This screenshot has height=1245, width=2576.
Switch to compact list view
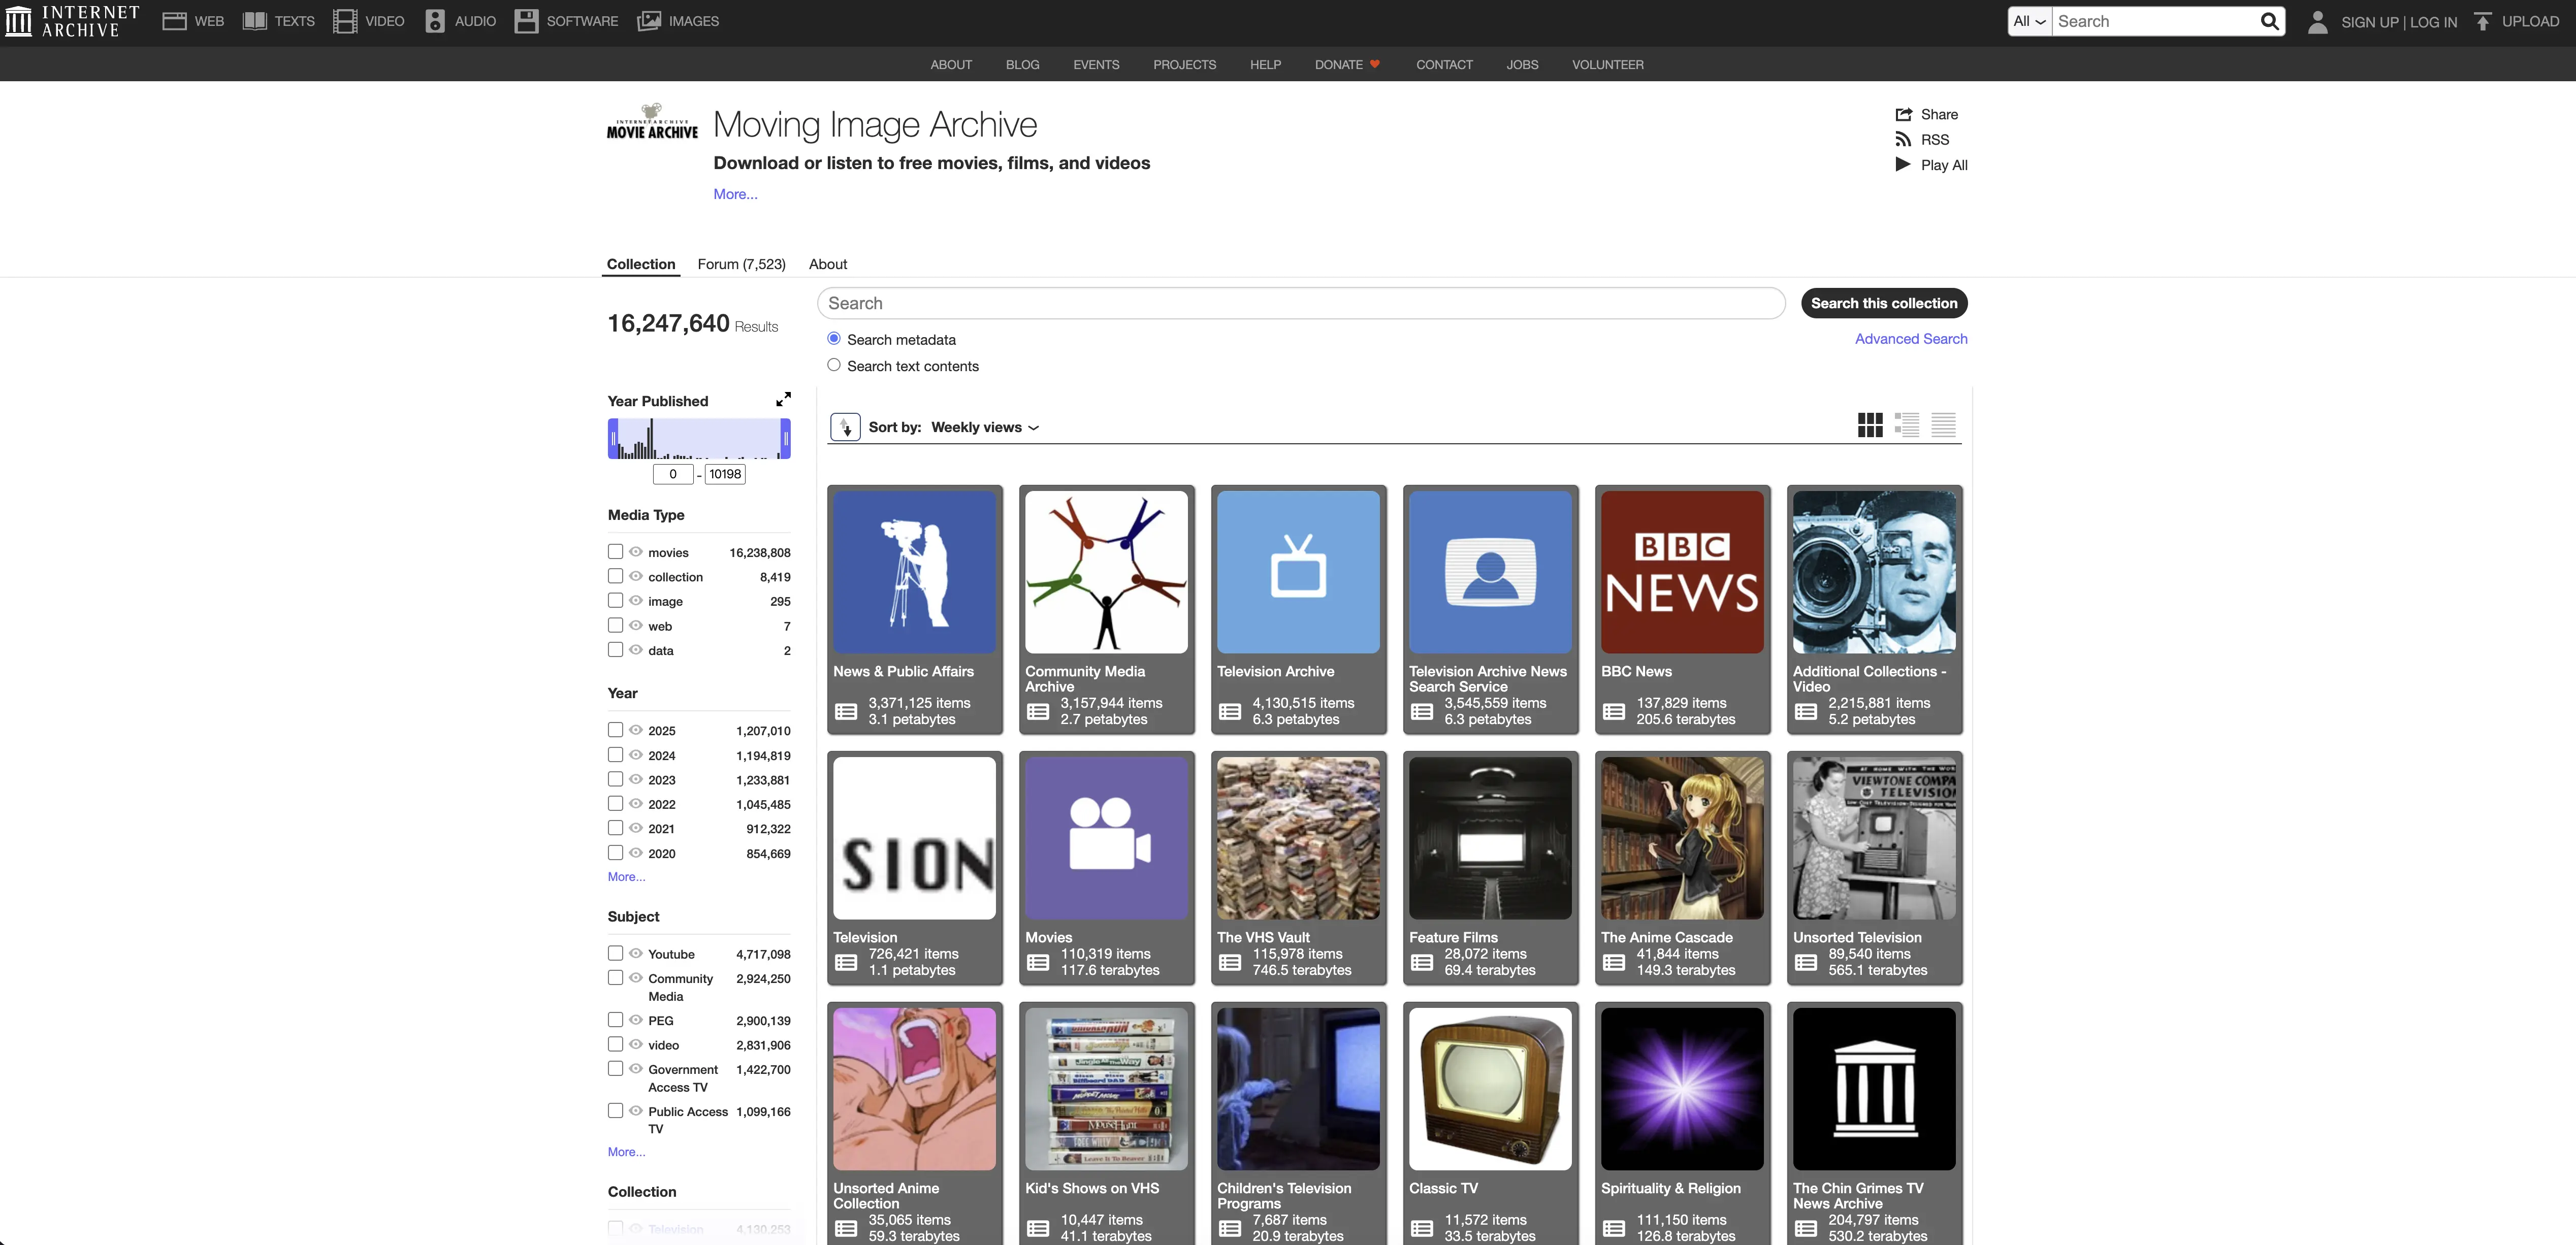1943,425
